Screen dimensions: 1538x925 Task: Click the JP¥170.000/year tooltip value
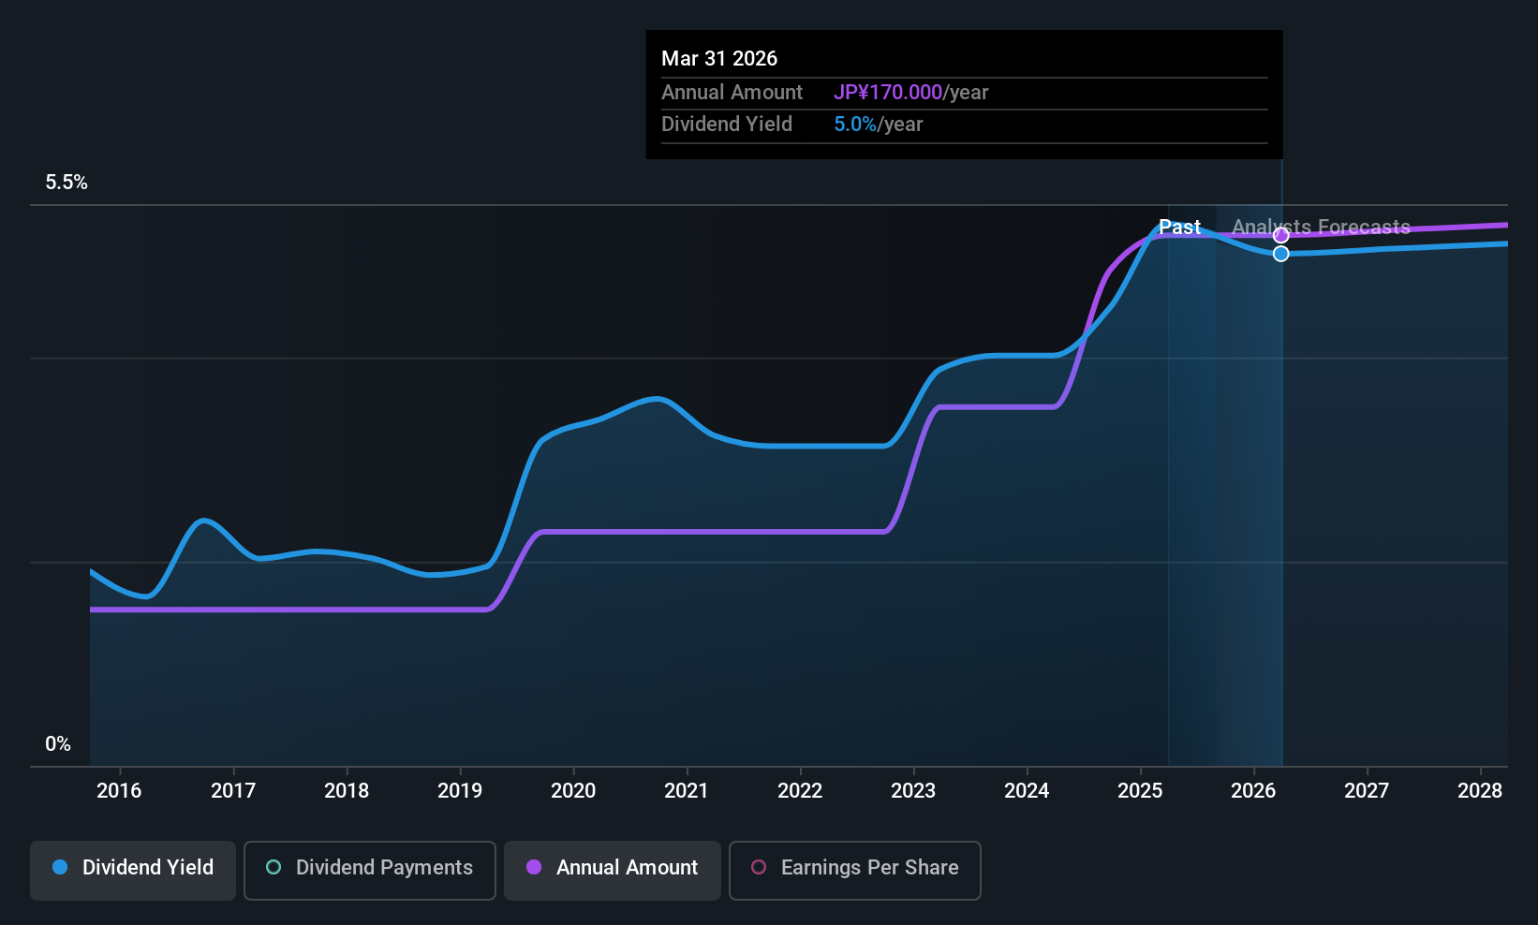click(x=911, y=93)
